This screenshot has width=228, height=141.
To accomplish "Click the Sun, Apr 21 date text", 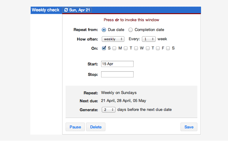I will 79,10.
